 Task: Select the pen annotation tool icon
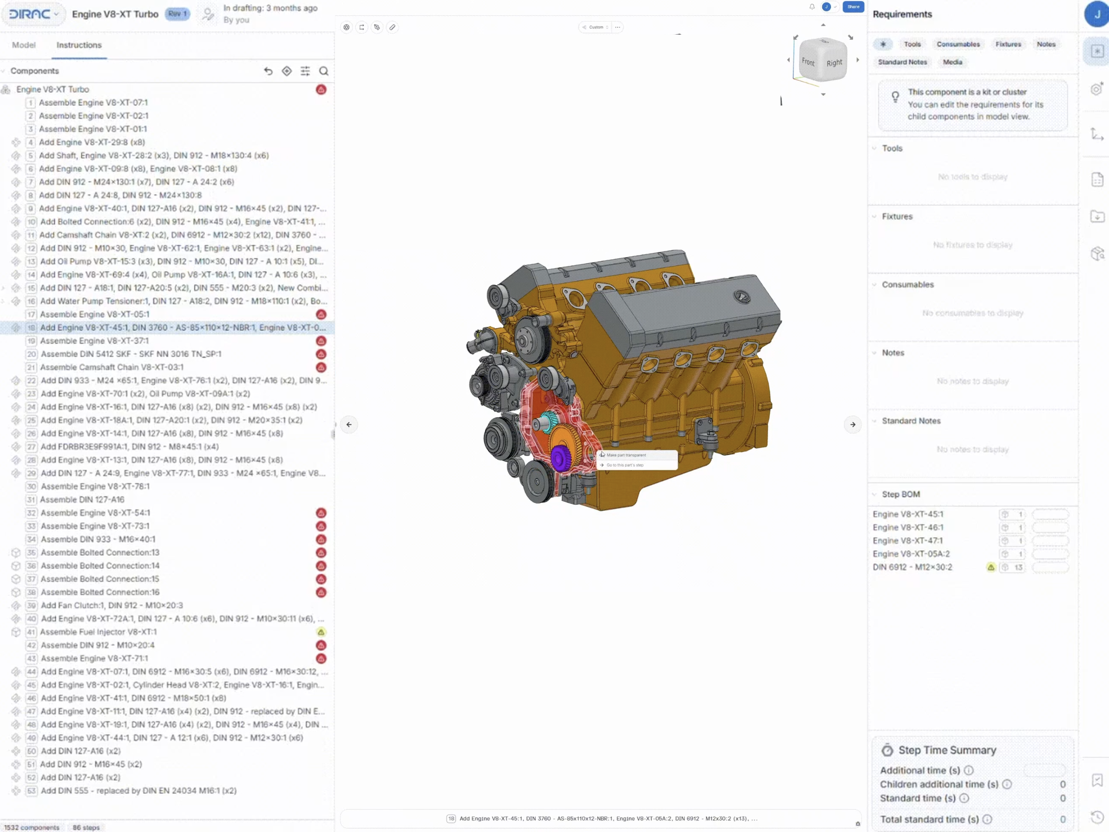(377, 27)
